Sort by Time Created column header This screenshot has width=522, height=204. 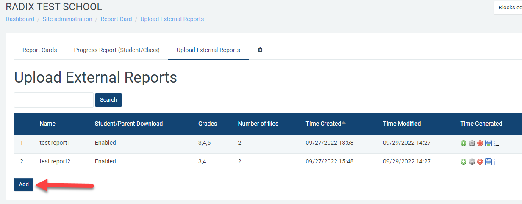(x=323, y=124)
